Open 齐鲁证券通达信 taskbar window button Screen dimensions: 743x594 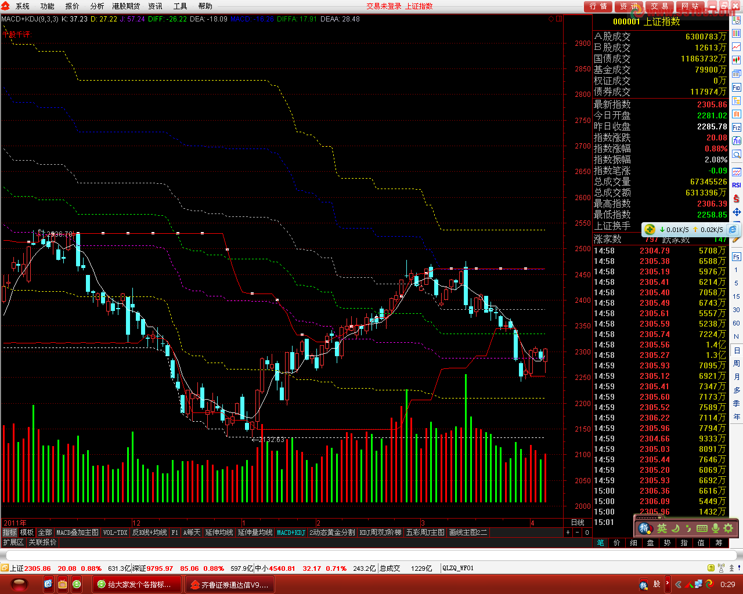(230, 584)
